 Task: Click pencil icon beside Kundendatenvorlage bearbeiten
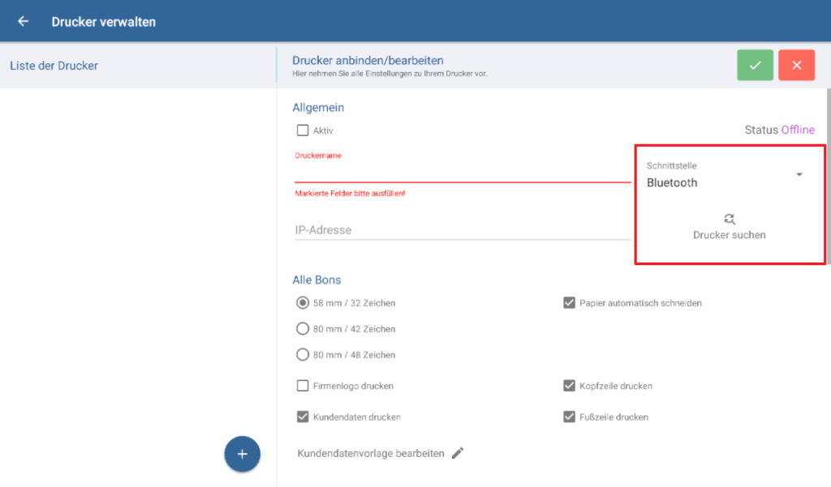pos(458,453)
